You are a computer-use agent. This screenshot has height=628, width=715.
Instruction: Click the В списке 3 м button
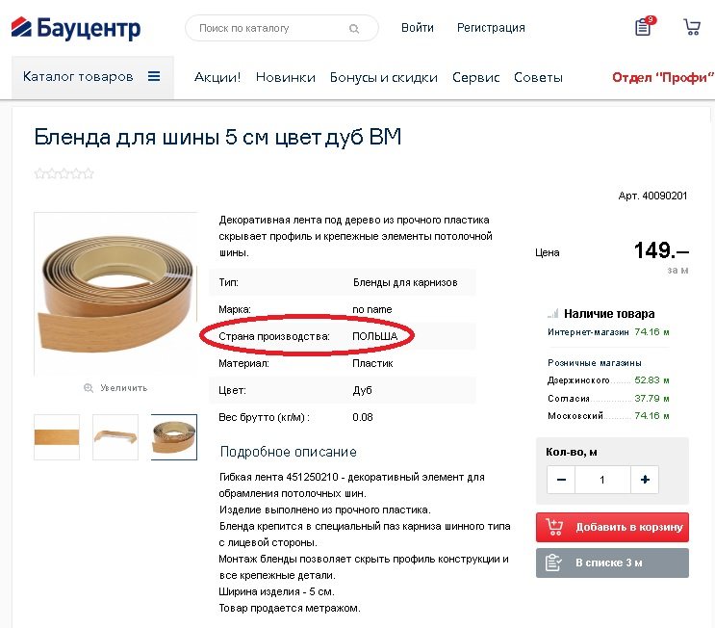pyautogui.click(x=612, y=563)
